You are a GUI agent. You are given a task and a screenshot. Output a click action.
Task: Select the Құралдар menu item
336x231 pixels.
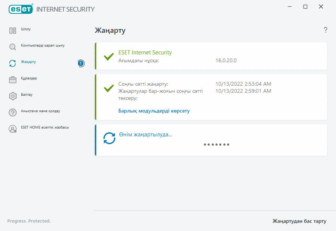click(29, 78)
